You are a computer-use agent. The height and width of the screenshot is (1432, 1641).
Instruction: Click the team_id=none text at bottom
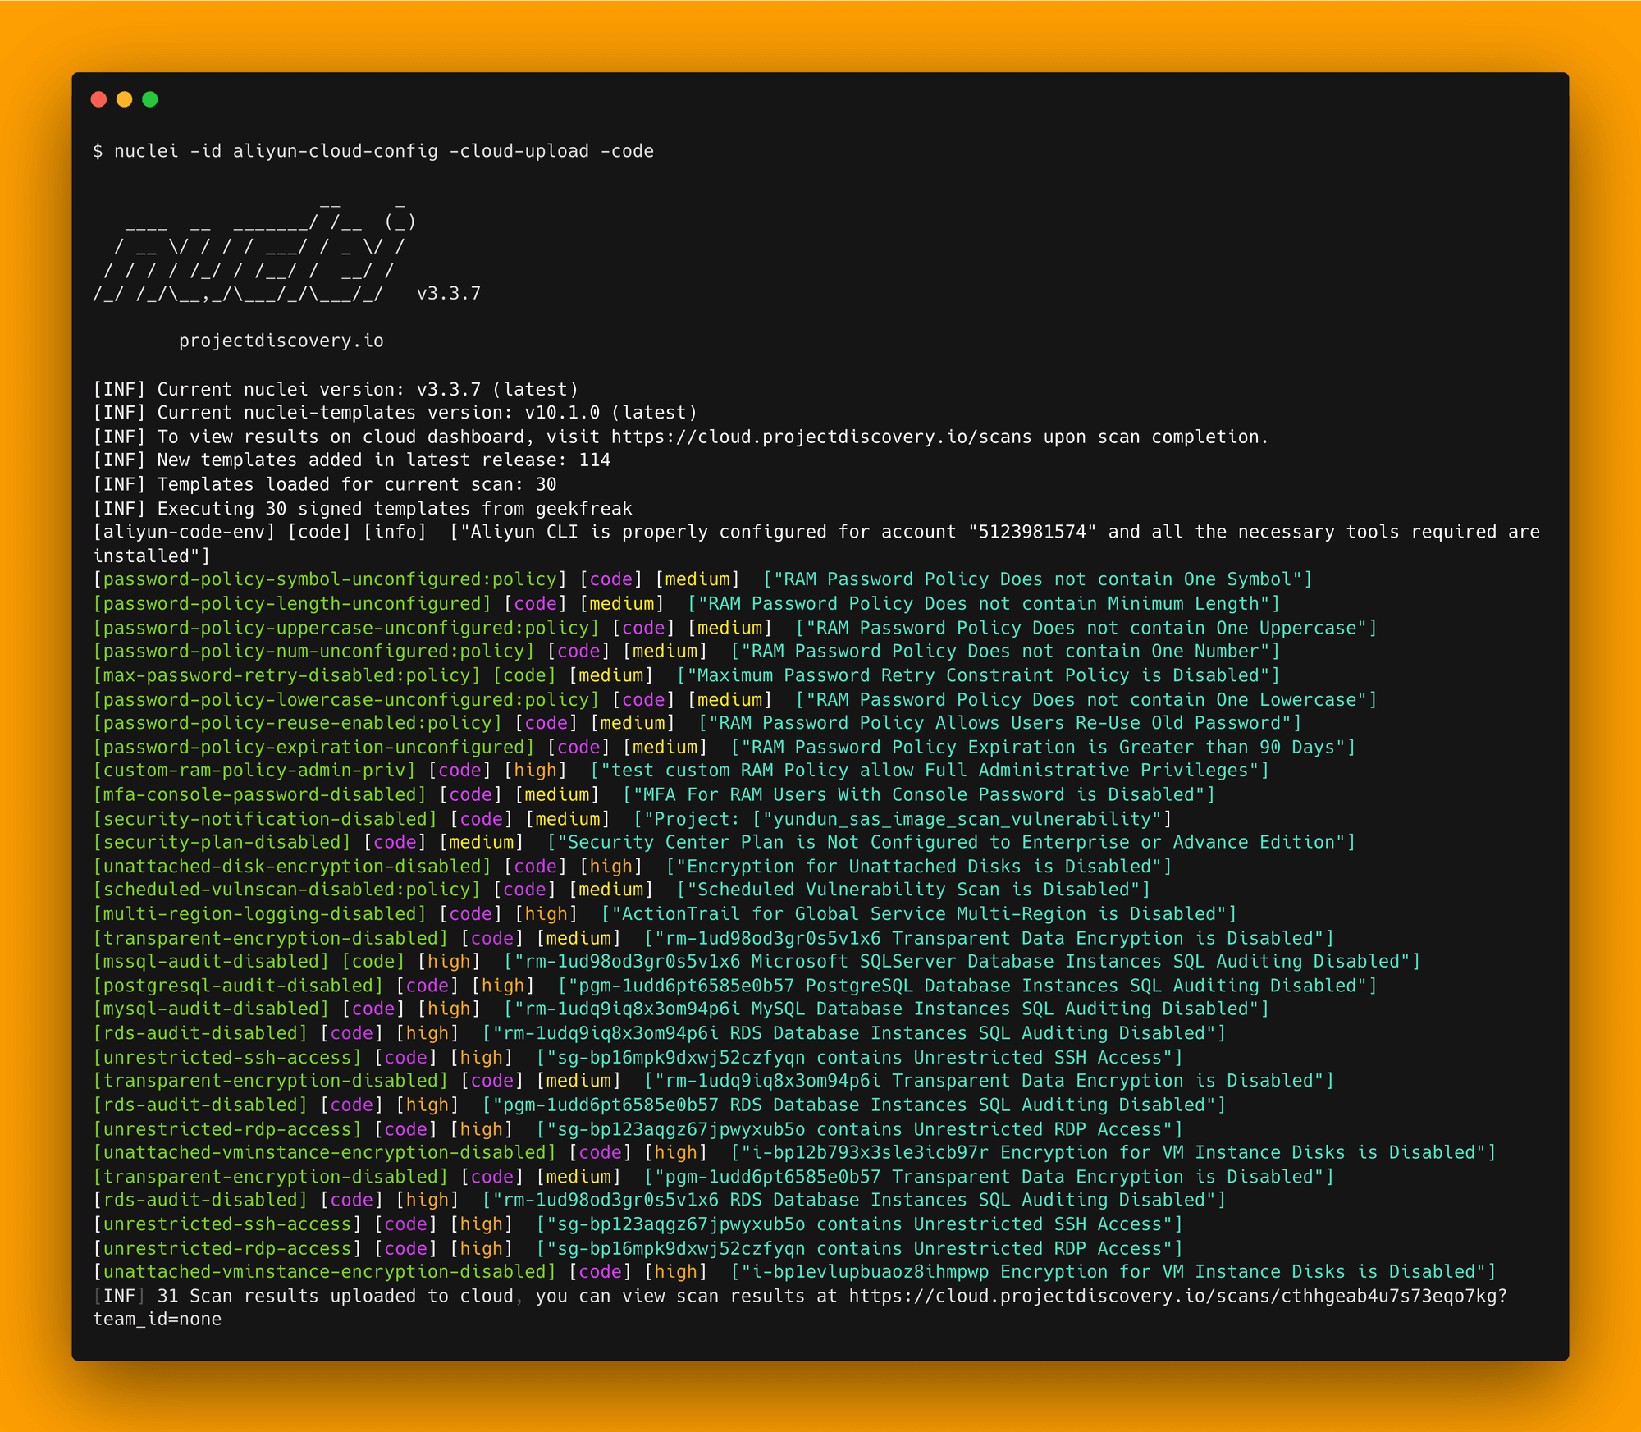(158, 1319)
